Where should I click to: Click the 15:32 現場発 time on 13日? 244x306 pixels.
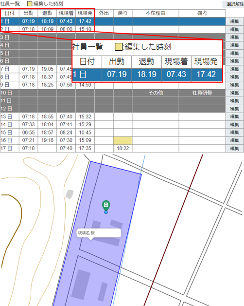[x=85, y=117]
